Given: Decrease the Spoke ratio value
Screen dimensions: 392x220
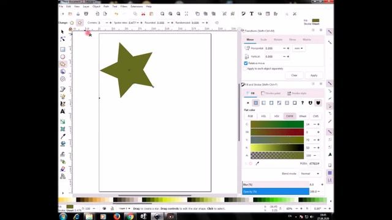Looking at the screenshot, I should click(x=137, y=23).
